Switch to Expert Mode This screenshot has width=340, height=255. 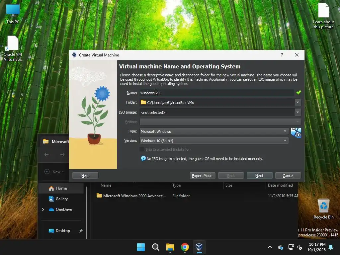click(x=202, y=176)
